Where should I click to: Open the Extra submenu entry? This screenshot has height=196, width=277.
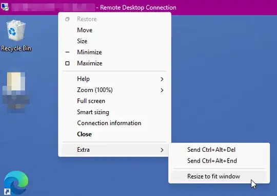point(114,150)
